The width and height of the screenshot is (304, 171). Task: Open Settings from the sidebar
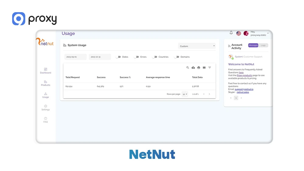pos(46,108)
